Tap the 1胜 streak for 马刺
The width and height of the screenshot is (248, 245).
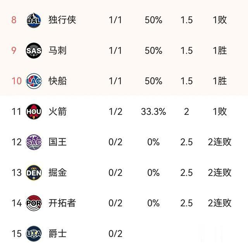click(220, 50)
